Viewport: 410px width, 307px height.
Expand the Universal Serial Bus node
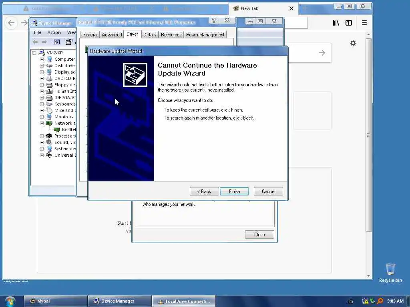click(42, 155)
